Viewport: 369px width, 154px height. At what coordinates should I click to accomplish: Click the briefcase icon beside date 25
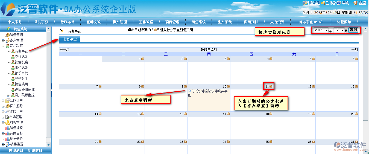[271, 142]
